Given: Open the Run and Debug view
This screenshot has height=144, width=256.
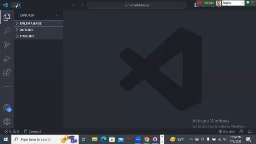Looking at the screenshot, I should [7, 59].
